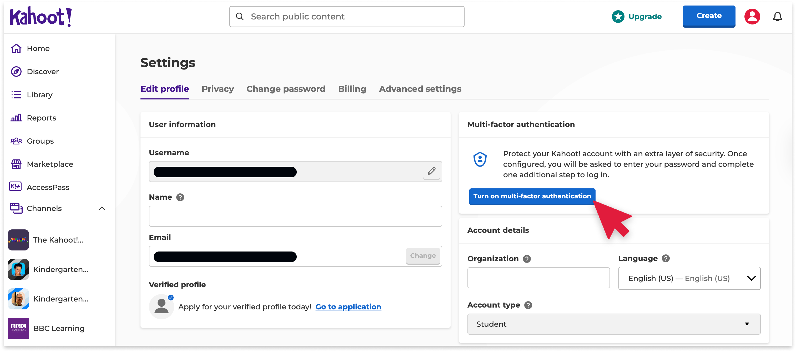Open the user profile avatar menu
This screenshot has height=352, width=796.
point(752,17)
